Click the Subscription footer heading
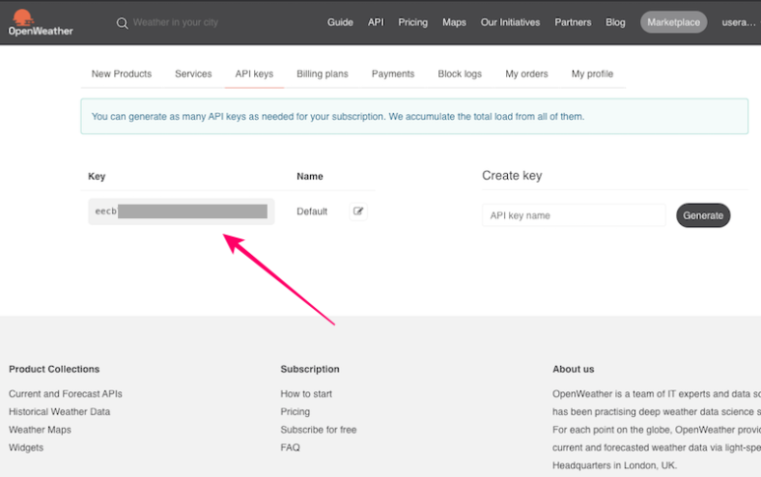This screenshot has height=477, width=761. tap(310, 369)
